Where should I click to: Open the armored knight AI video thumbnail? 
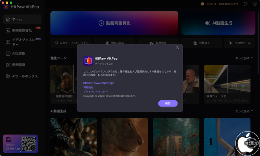(x=74, y=137)
